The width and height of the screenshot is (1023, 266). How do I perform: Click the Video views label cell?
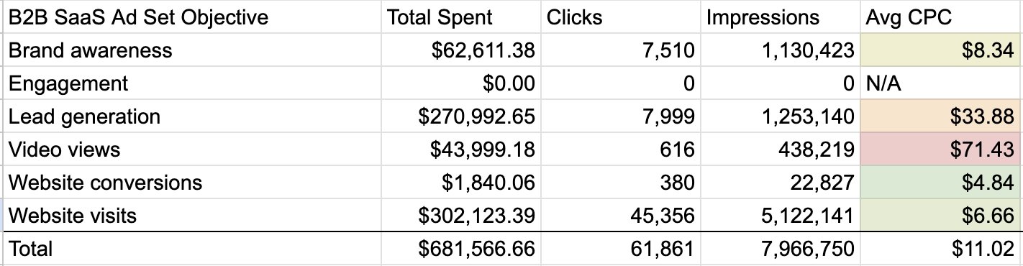click(x=192, y=150)
